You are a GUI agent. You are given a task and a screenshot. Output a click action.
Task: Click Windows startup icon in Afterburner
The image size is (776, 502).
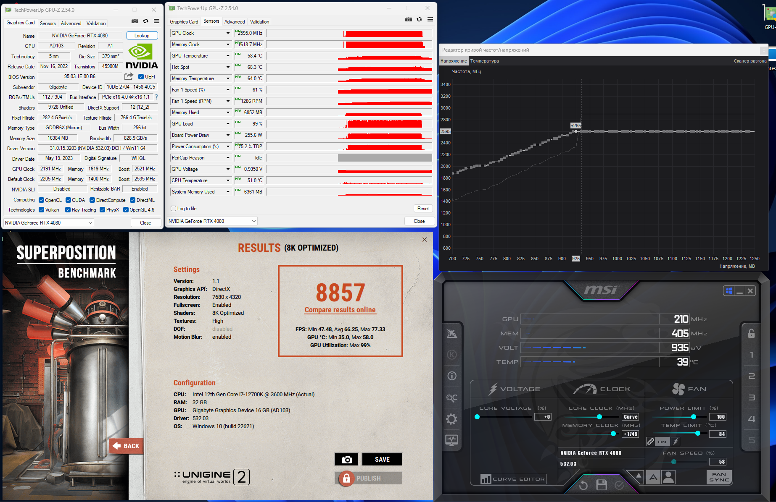[728, 290]
